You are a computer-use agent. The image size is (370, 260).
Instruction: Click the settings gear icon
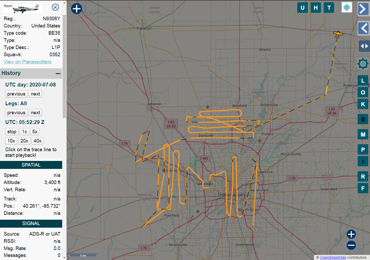click(363, 64)
